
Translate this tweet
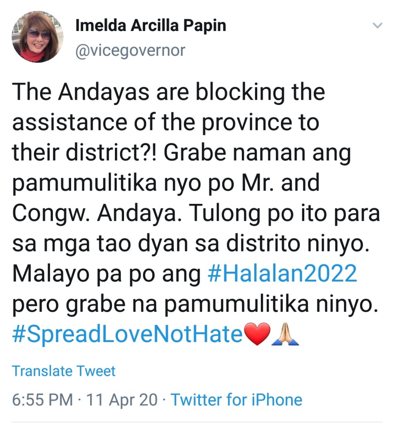(64, 371)
